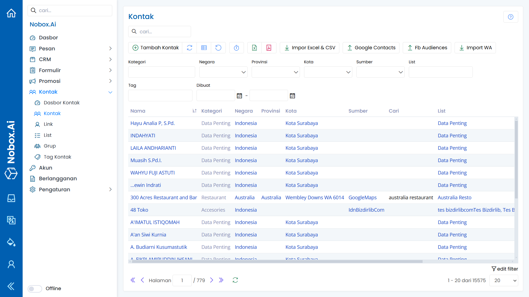Expand the Pesan menu
This screenshot has height=297, width=529.
pos(71,48)
